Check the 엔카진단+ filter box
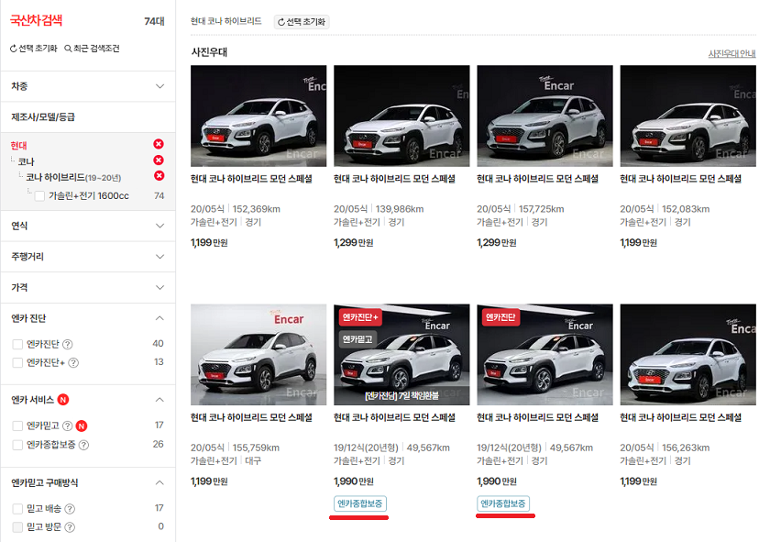The width and height of the screenshot is (770, 542). (17, 362)
